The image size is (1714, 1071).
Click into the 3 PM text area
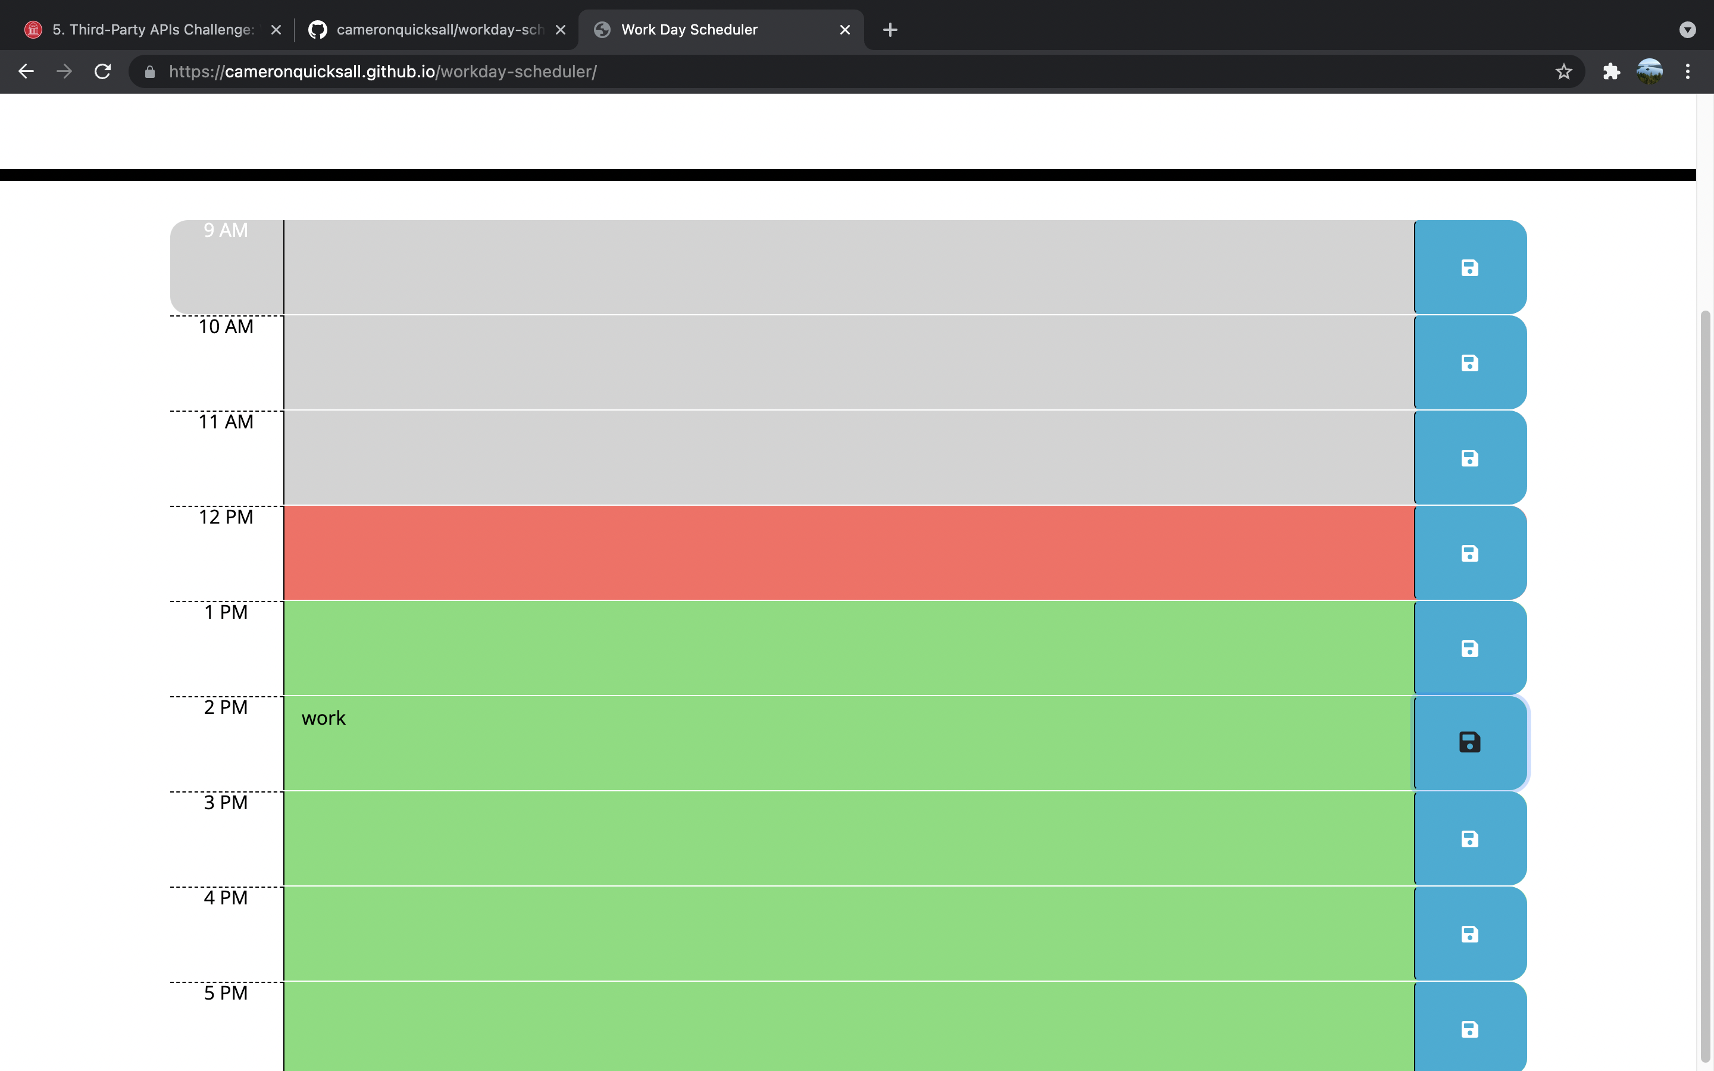(849, 839)
